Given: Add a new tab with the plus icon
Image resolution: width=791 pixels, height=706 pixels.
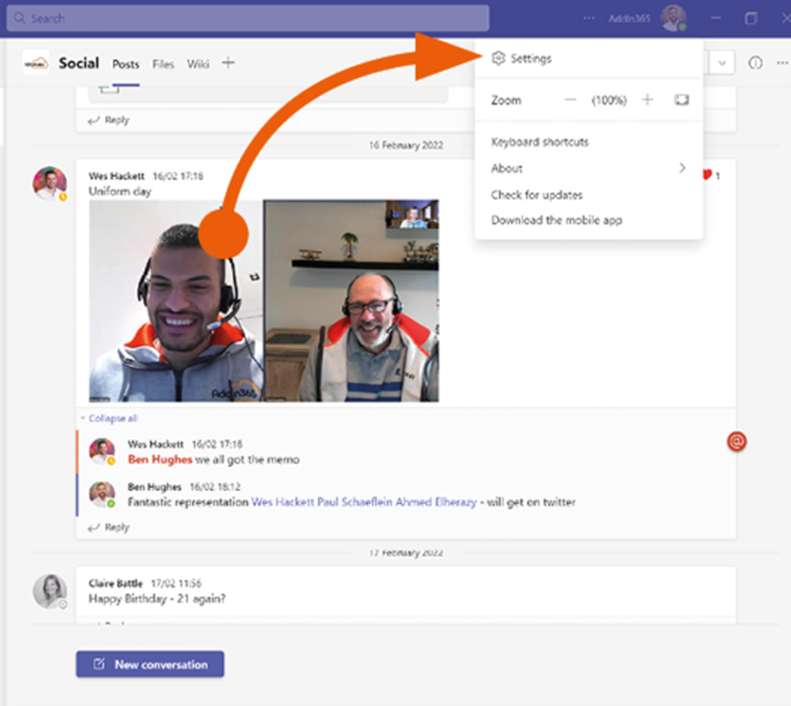Looking at the screenshot, I should (228, 63).
